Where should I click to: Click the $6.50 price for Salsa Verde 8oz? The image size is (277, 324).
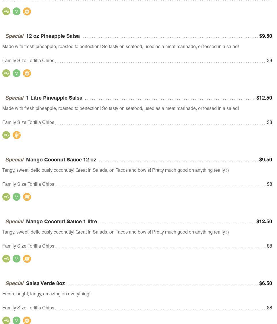pyautogui.click(x=266, y=283)
